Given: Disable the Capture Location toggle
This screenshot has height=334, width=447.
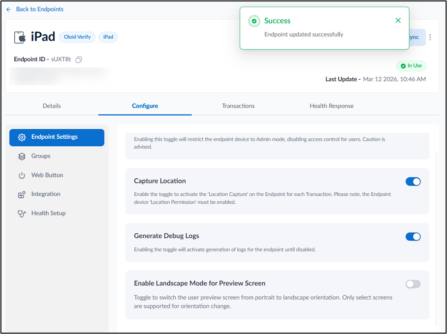Looking at the screenshot, I should (x=413, y=182).
